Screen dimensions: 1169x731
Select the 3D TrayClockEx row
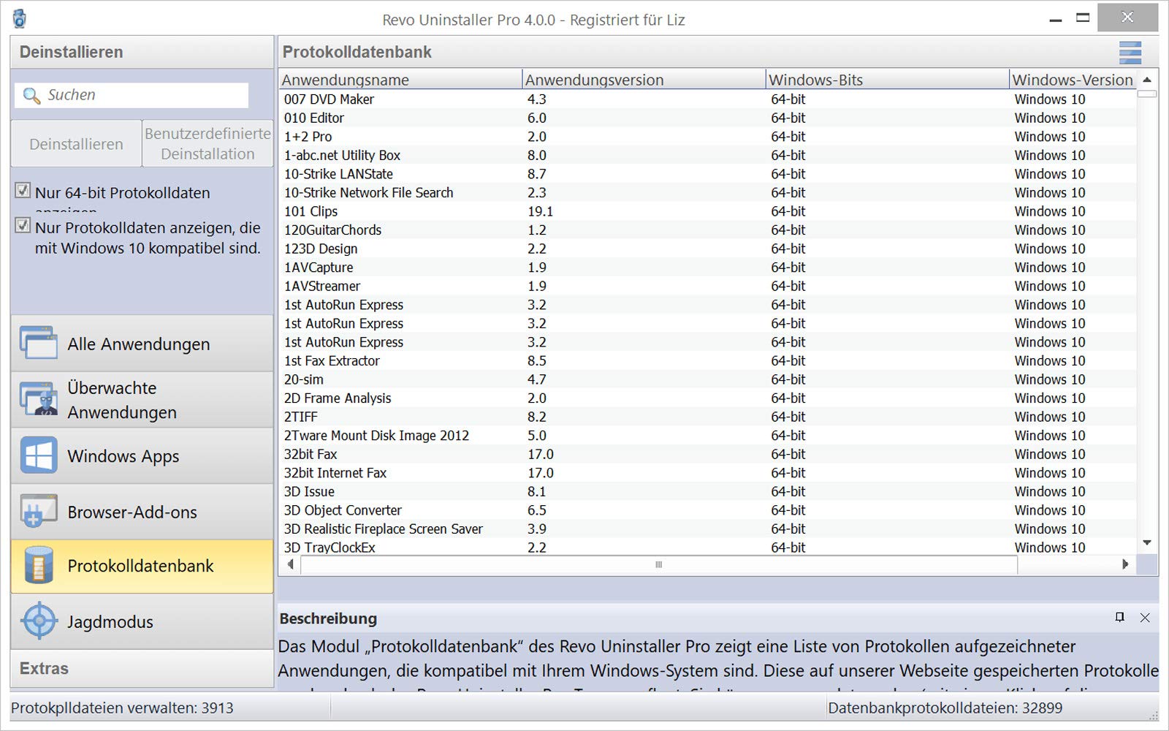click(x=707, y=547)
